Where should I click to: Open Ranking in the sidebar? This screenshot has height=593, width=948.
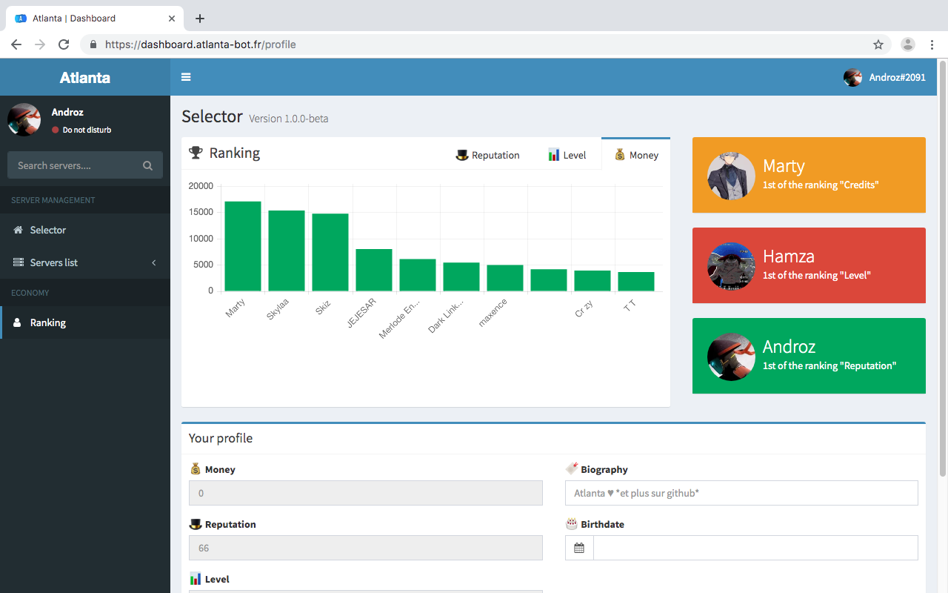click(x=48, y=323)
